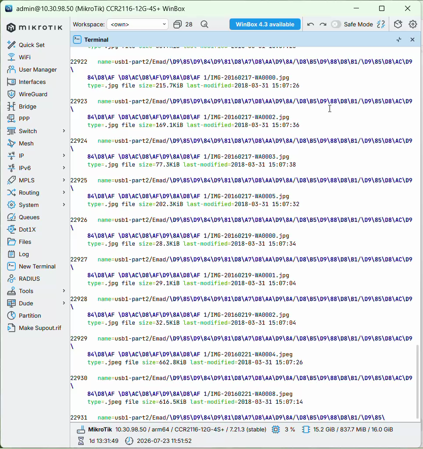
Task: Expand the IPv6 submenu
Action: coord(64,168)
